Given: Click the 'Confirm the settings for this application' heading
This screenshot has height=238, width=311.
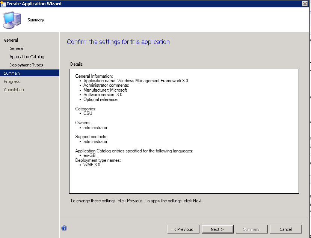Looking at the screenshot, I should click(118, 42).
